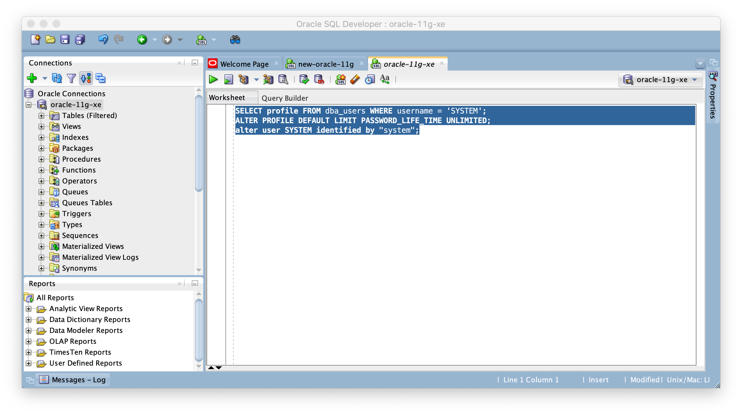Viewport: 742px width, 415px height.
Task: Open dropdown arrow next to Explain Plan
Action: pos(256,80)
